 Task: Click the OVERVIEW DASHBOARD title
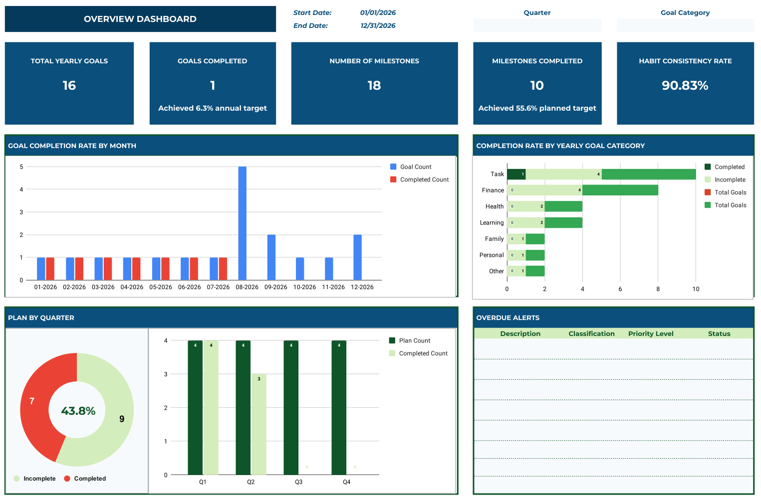pos(140,19)
